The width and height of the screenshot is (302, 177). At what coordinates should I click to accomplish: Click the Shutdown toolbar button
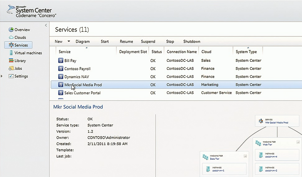click(x=192, y=41)
